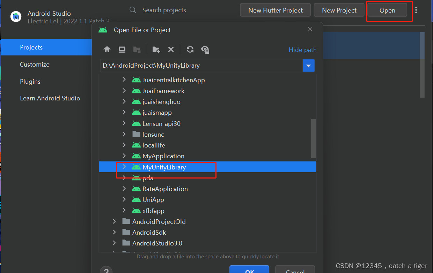This screenshot has width=433, height=273.
Task: Open the path history dropdown arrow
Action: [x=309, y=66]
